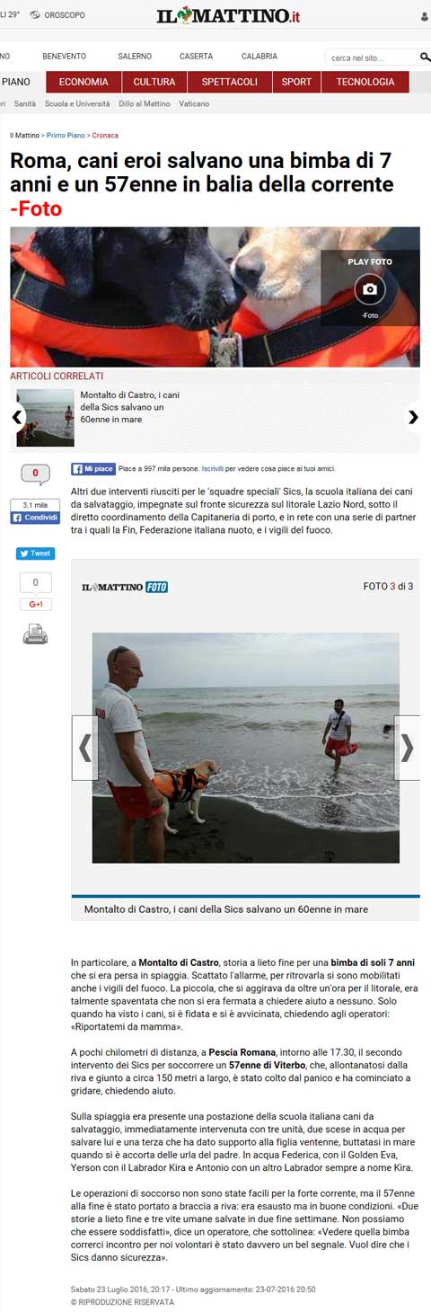Select the Tecnologia tab
The width and height of the screenshot is (431, 1312).
click(x=365, y=82)
